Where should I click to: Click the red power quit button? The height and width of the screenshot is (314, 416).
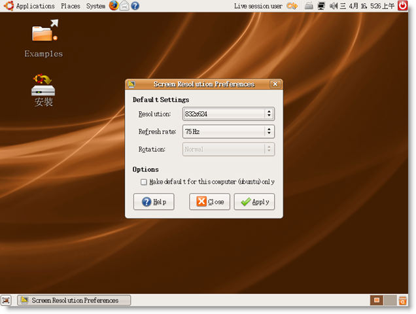[402, 6]
